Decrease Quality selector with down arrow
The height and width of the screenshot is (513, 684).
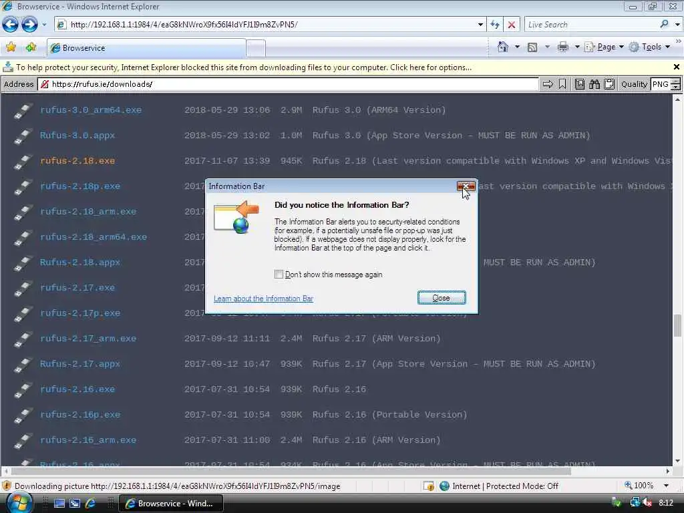(x=676, y=88)
